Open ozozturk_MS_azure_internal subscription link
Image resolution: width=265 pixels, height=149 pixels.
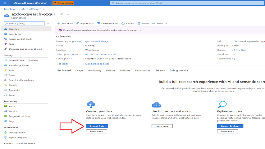pyautogui.click(x=101, y=54)
